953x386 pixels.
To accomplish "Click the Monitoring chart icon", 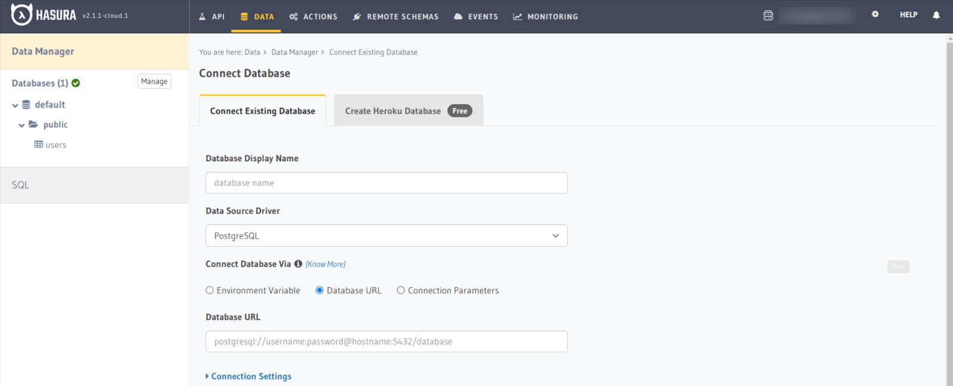I will [518, 17].
